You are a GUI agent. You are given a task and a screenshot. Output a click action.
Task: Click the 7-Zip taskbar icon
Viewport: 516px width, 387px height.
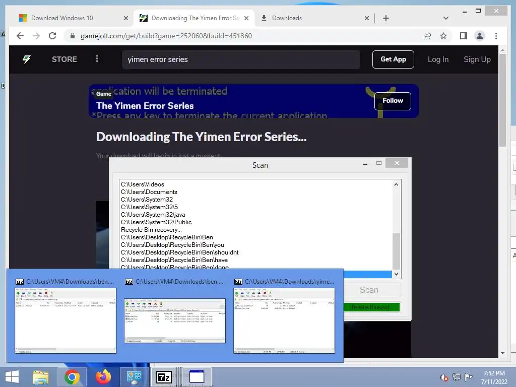point(164,377)
